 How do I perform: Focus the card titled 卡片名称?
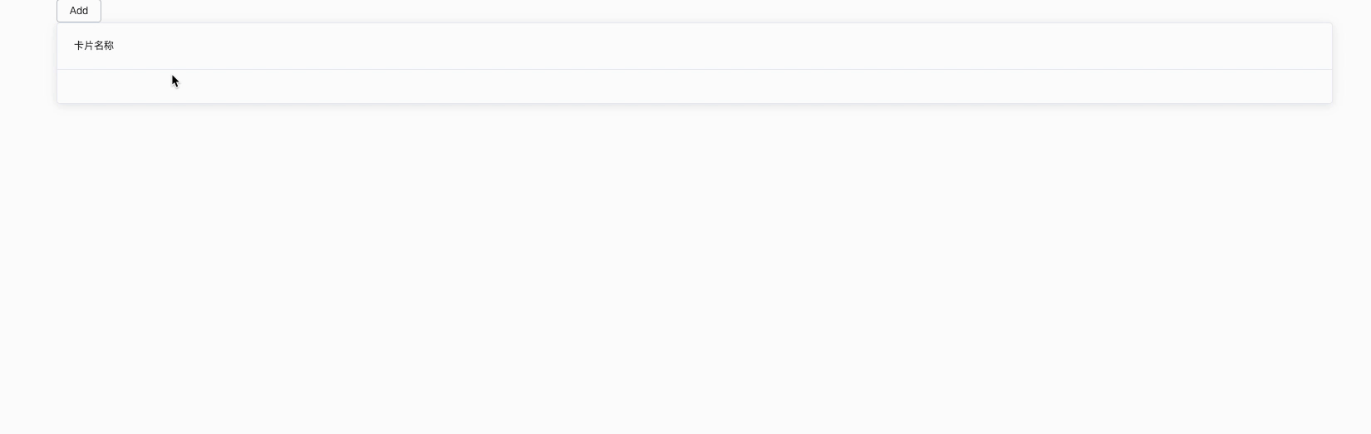click(x=695, y=63)
